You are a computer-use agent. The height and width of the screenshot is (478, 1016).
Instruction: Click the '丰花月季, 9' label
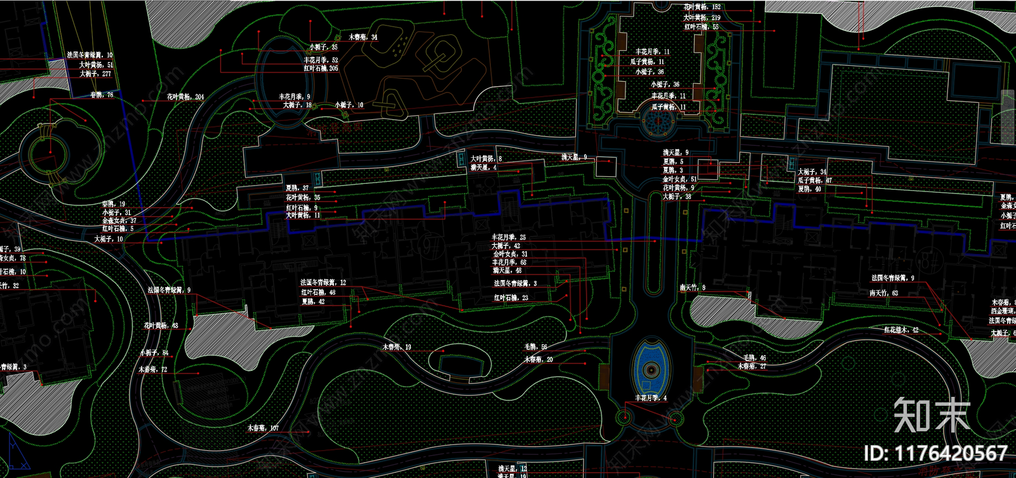(x=295, y=97)
